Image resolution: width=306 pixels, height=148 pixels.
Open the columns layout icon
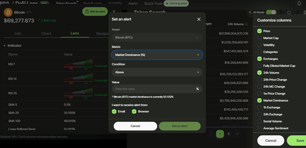tap(304, 12)
